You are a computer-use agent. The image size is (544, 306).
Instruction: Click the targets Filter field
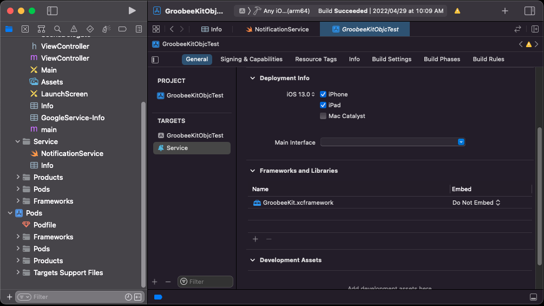tap(205, 282)
